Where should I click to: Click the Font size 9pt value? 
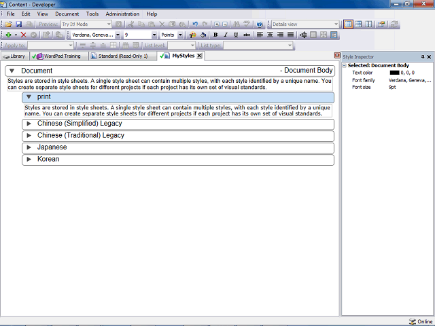point(392,88)
